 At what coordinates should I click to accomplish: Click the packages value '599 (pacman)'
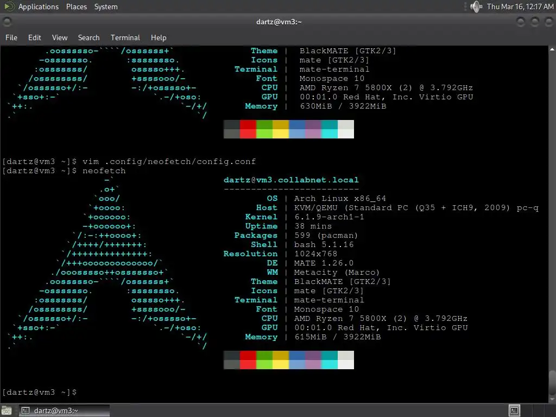pyautogui.click(x=326, y=236)
